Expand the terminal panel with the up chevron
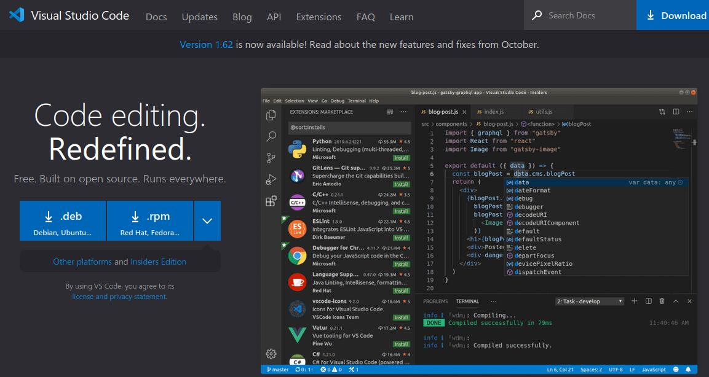The height and width of the screenshot is (377, 709). pos(675,301)
